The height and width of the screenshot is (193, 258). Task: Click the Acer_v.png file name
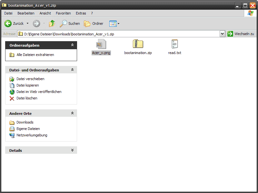pyautogui.click(x=101, y=53)
